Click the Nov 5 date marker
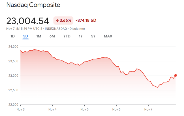This screenshot has height=116, width=184. [84, 109]
